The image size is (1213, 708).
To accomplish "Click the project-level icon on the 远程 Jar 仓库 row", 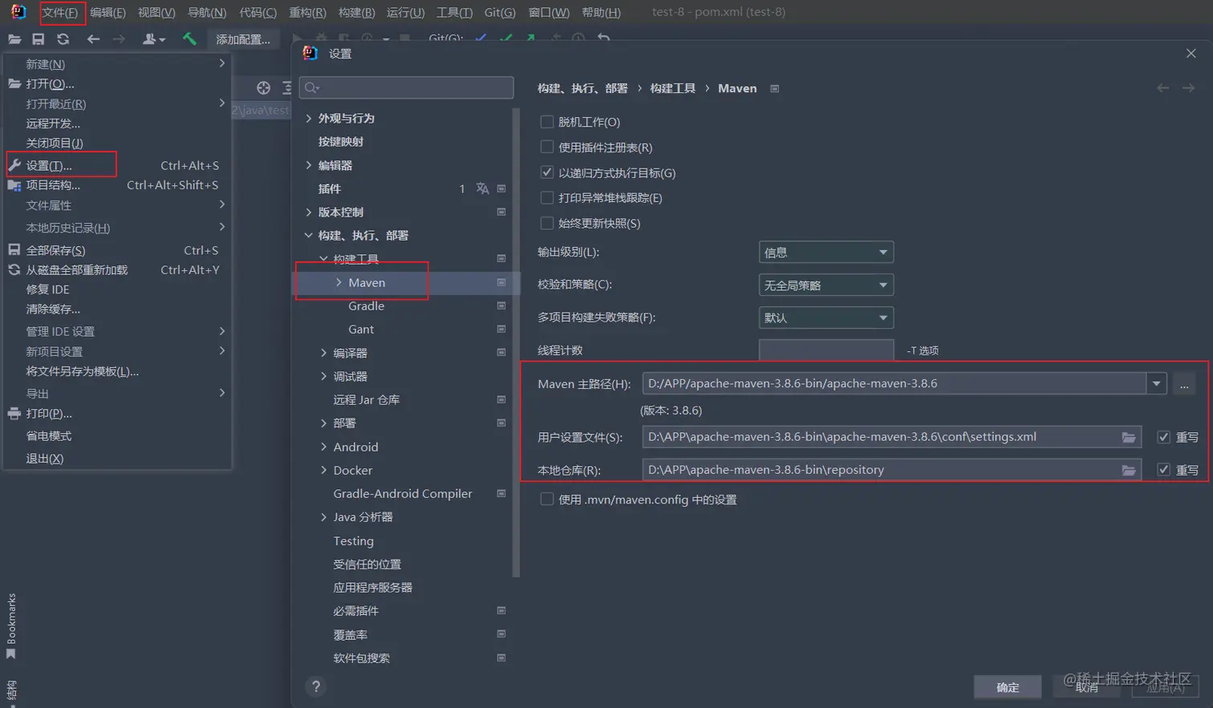I will 501,399.
